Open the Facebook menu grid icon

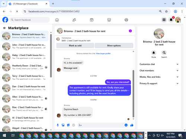point(164,20)
